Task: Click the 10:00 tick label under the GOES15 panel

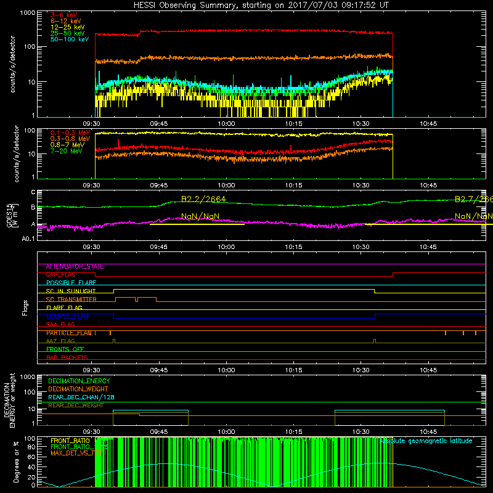Action: pos(226,247)
